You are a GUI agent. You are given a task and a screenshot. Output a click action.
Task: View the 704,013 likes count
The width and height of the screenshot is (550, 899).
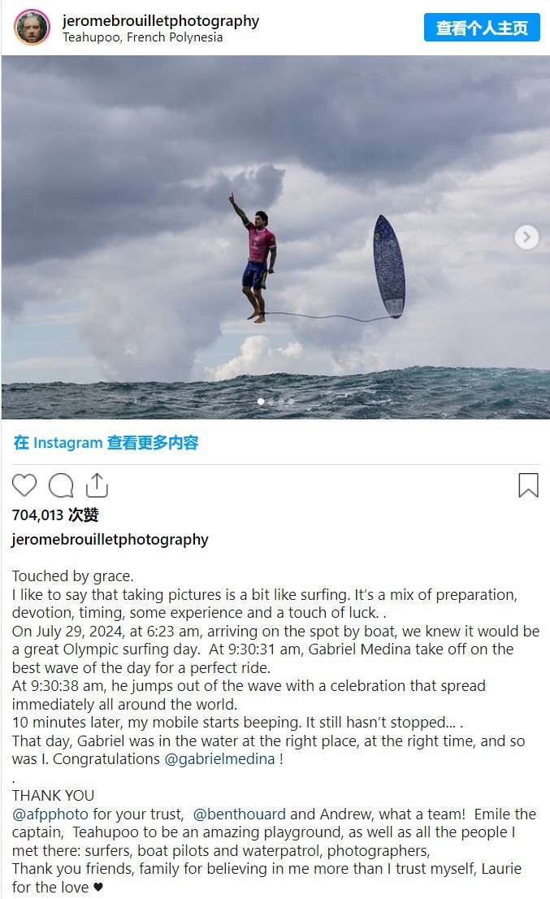click(55, 515)
